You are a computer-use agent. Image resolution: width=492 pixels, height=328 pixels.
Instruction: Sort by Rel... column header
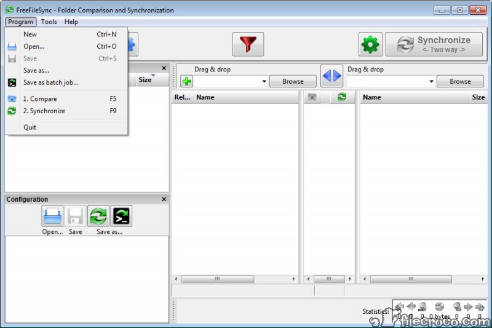click(182, 97)
